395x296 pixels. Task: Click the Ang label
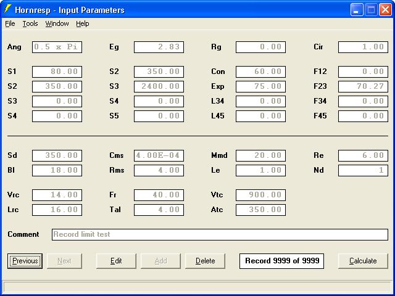[x=14, y=47]
